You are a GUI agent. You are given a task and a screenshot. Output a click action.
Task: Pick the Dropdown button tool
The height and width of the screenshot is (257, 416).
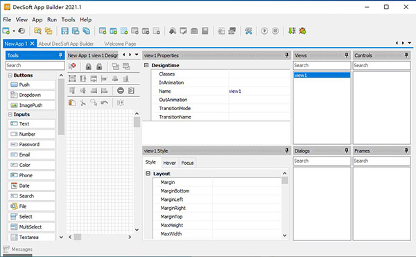(32, 95)
